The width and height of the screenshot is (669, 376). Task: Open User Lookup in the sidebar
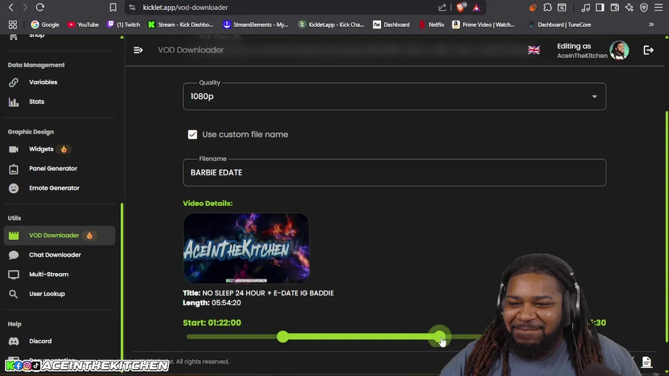pyautogui.click(x=60, y=293)
